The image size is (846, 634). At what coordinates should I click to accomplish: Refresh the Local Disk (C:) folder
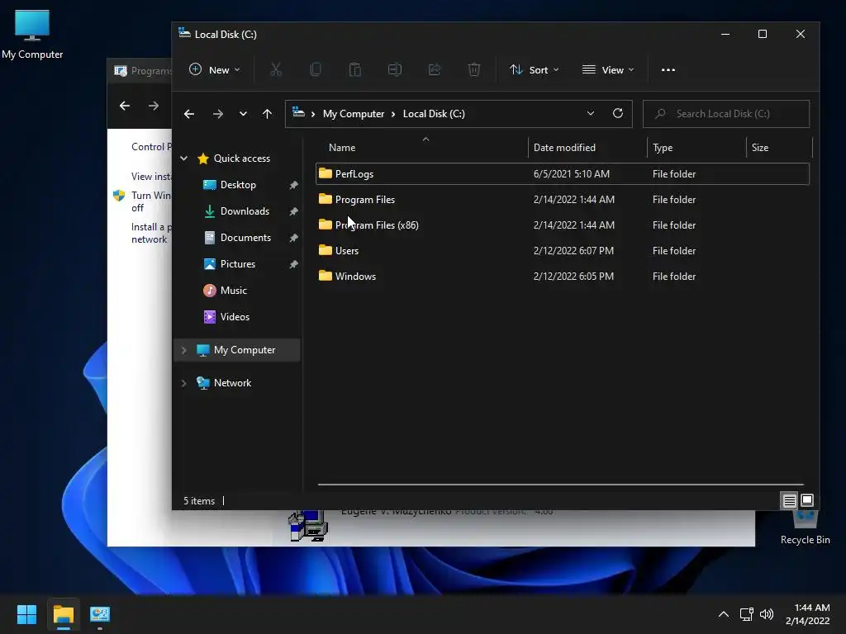point(618,113)
